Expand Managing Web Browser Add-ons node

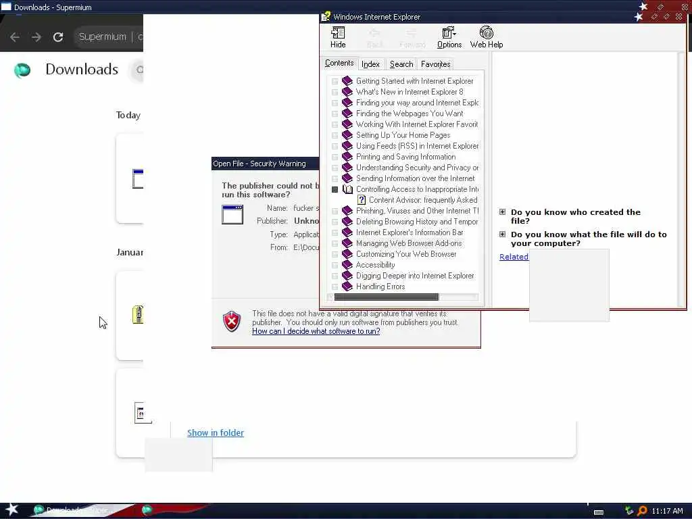coord(335,243)
